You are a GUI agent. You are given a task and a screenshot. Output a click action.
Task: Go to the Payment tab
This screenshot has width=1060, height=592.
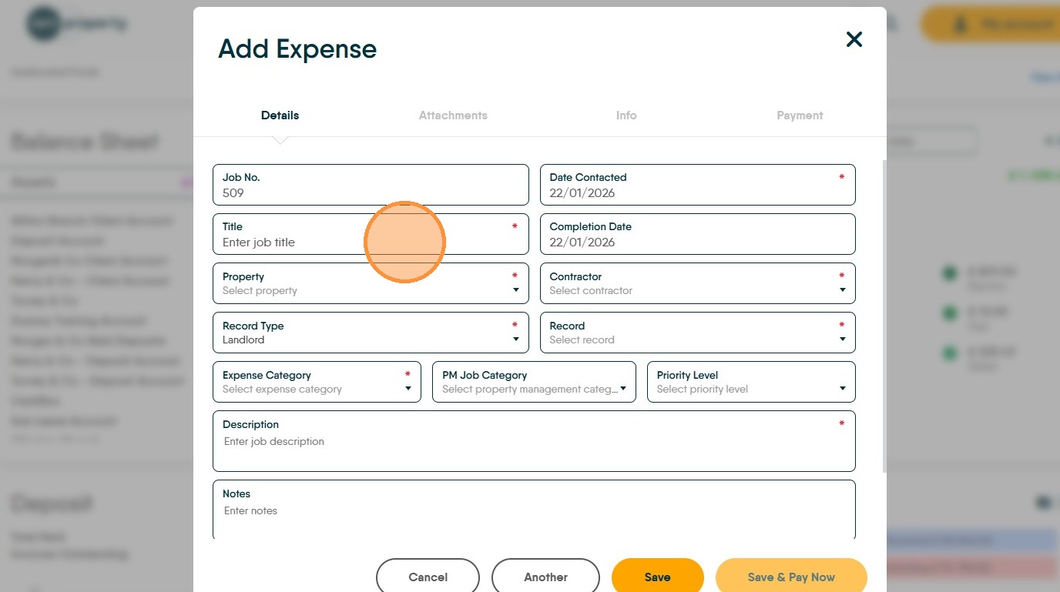pyautogui.click(x=799, y=115)
